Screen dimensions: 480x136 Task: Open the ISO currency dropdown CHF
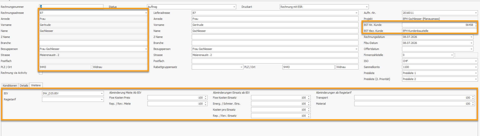pos(476,61)
